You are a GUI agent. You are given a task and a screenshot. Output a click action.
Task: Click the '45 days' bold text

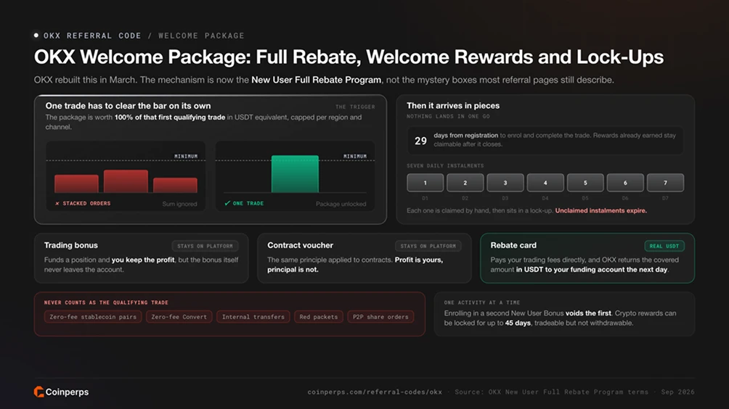coord(518,323)
